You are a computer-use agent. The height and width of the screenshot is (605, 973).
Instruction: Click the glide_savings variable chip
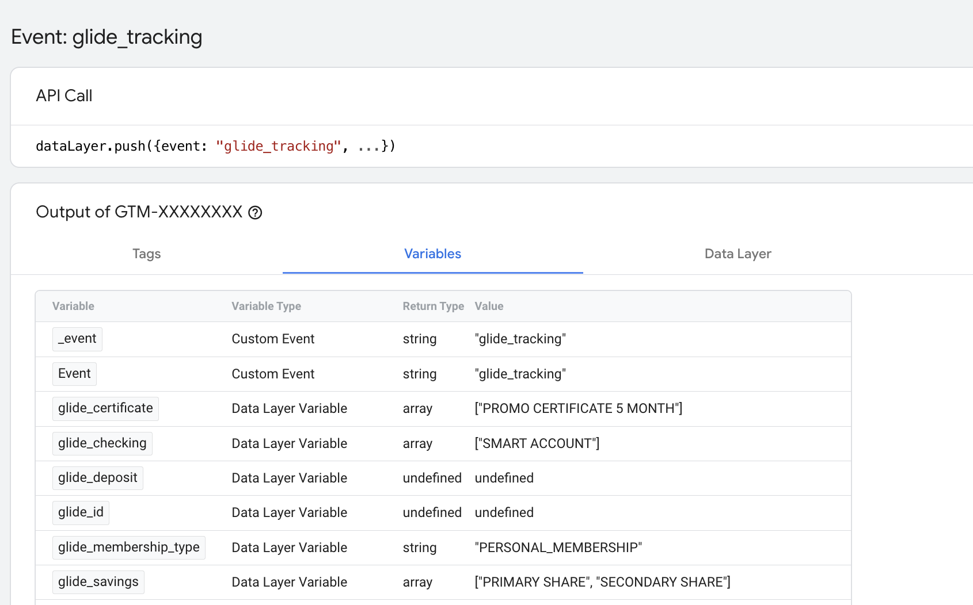pos(98,582)
